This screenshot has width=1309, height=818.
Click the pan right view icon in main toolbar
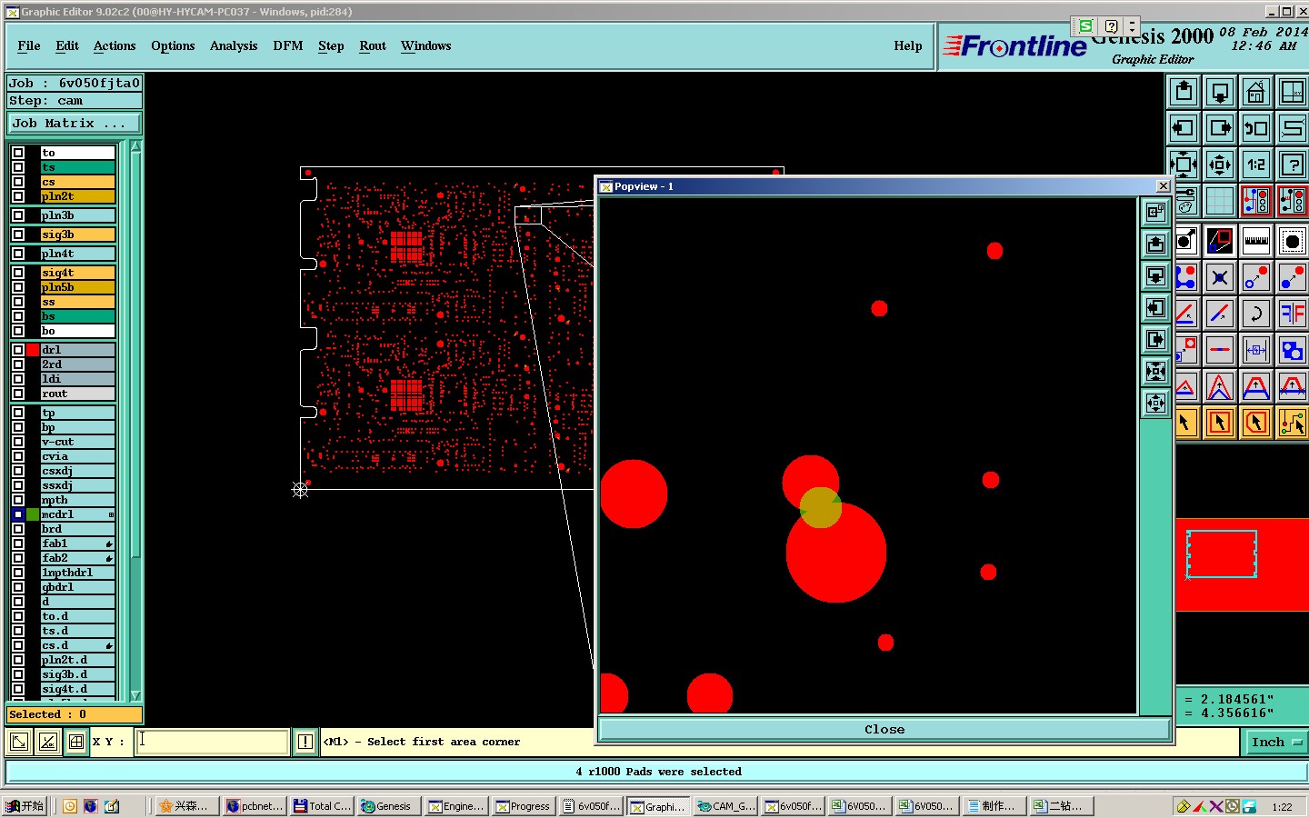point(1220,128)
